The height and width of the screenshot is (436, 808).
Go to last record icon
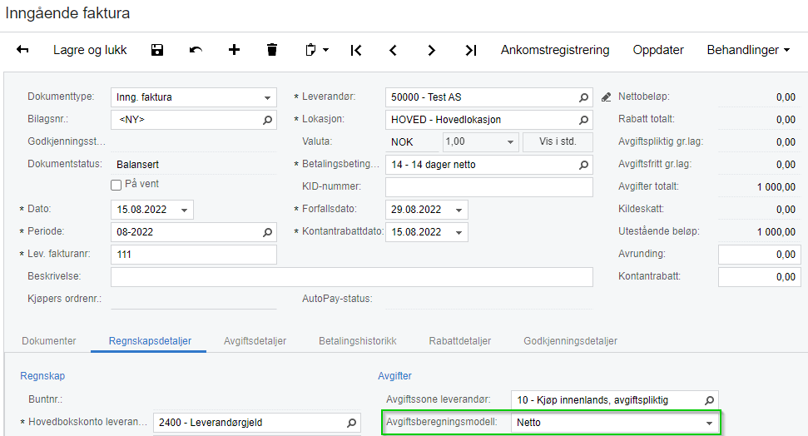click(x=470, y=50)
